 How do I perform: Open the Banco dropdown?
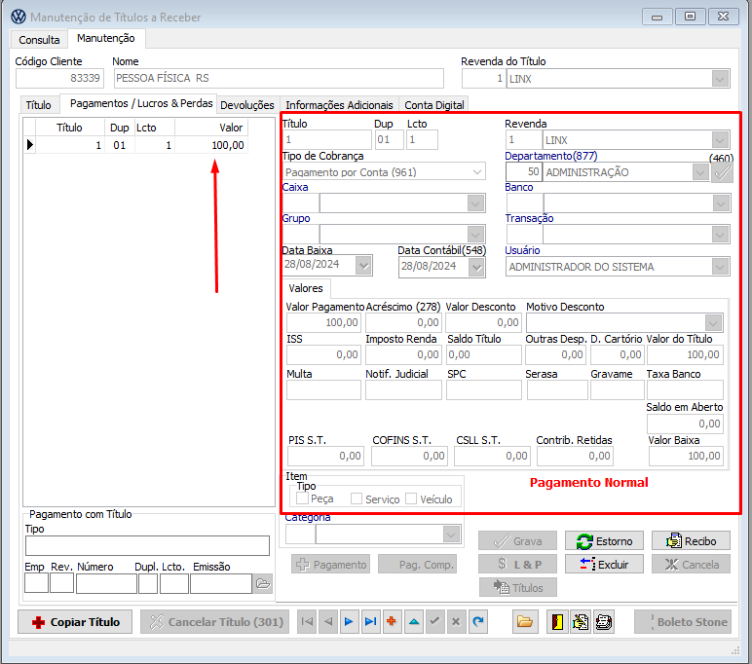(721, 203)
